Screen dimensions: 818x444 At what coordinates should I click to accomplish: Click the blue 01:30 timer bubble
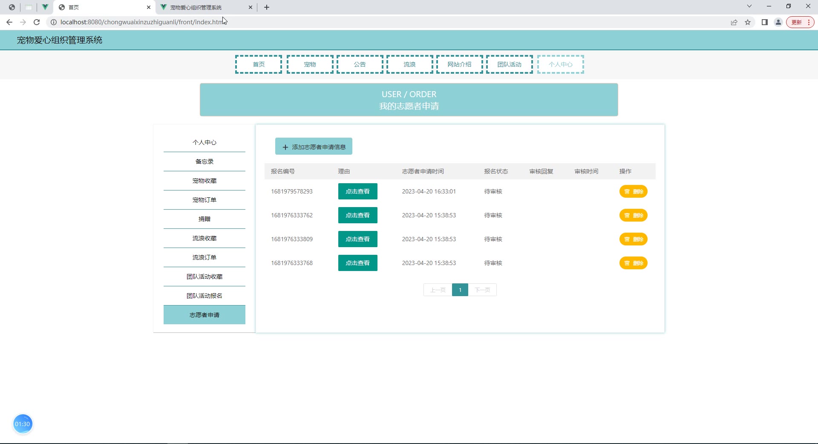23,424
